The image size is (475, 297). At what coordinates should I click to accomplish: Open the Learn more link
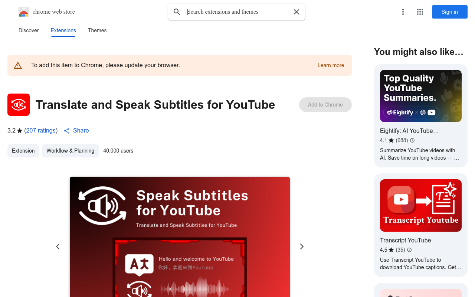[331, 65]
